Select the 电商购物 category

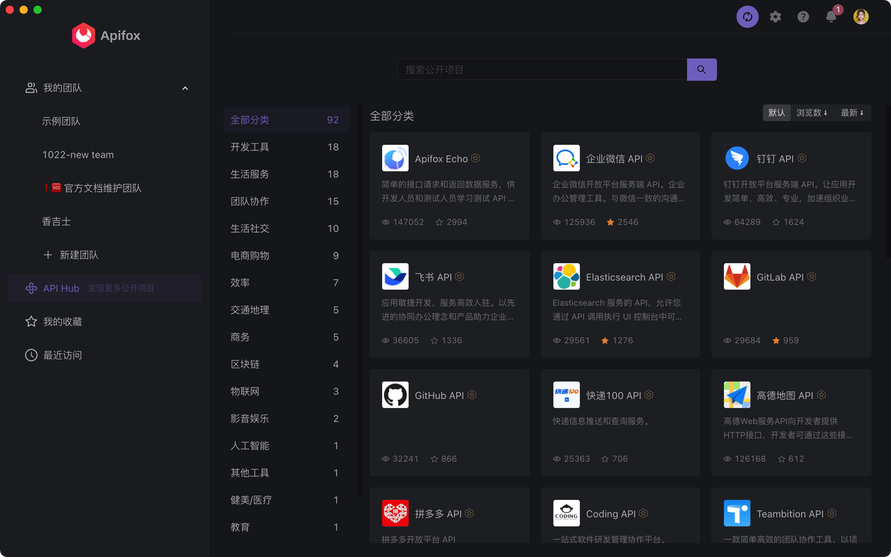(287, 256)
